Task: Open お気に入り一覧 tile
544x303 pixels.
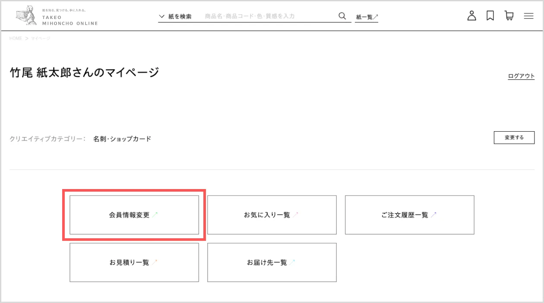Action: tap(272, 215)
